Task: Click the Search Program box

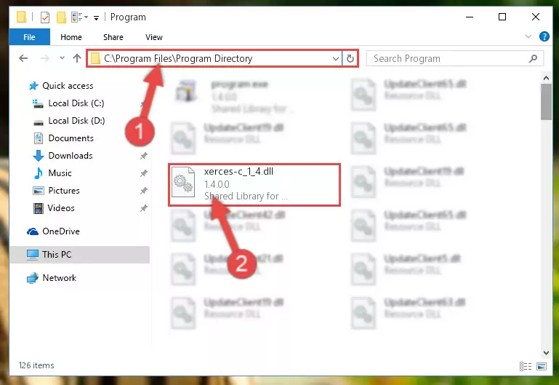Action: (x=455, y=58)
